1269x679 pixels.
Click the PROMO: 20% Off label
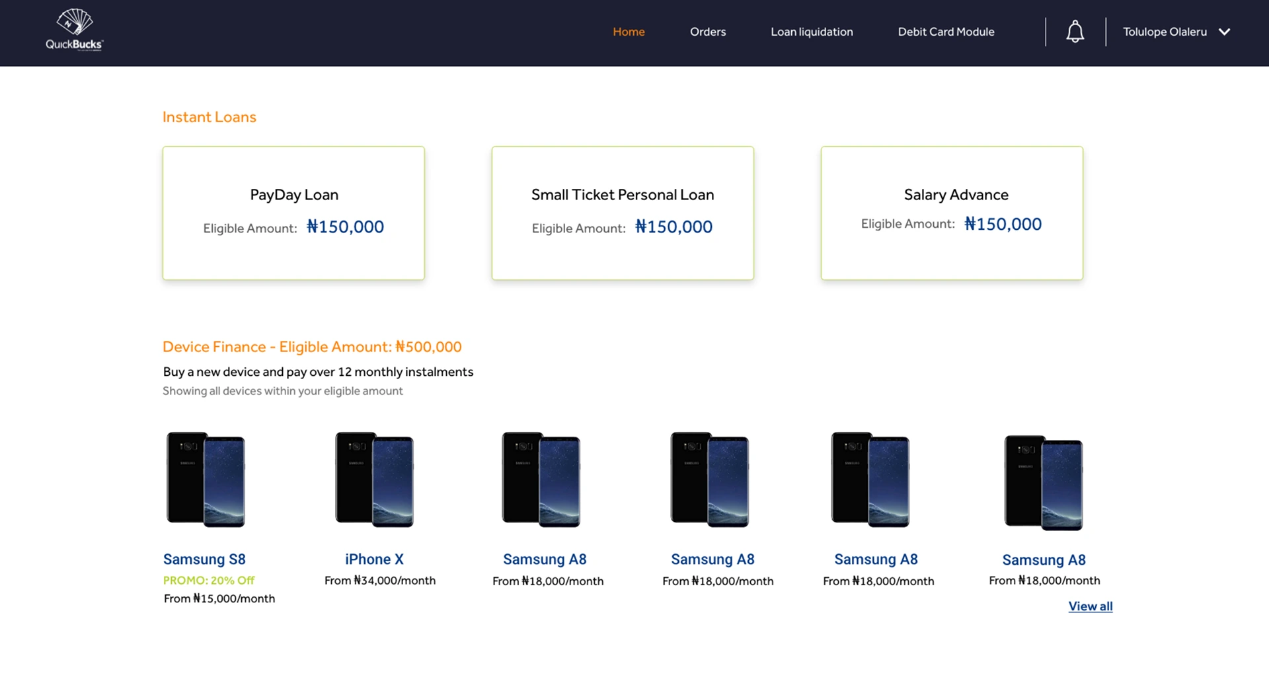click(209, 581)
